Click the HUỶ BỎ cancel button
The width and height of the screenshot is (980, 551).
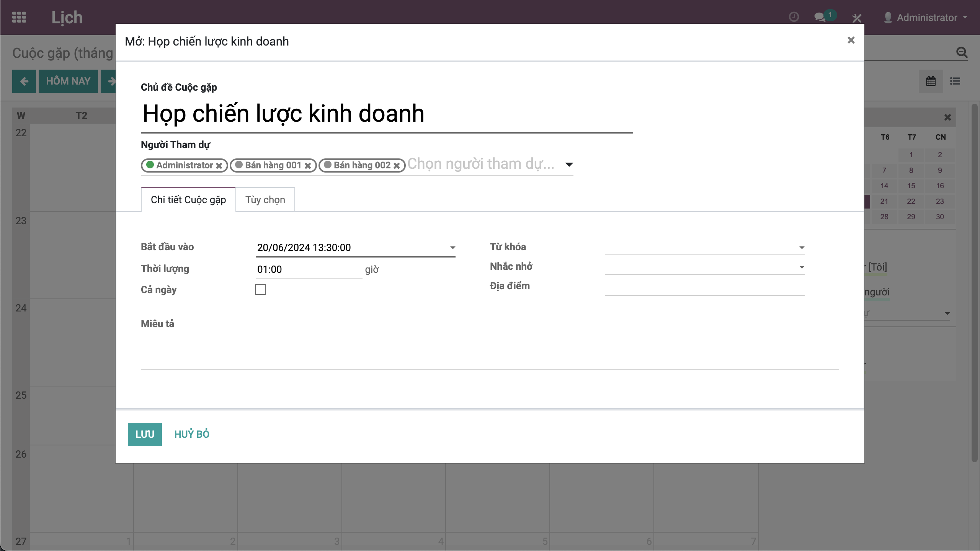(x=192, y=434)
